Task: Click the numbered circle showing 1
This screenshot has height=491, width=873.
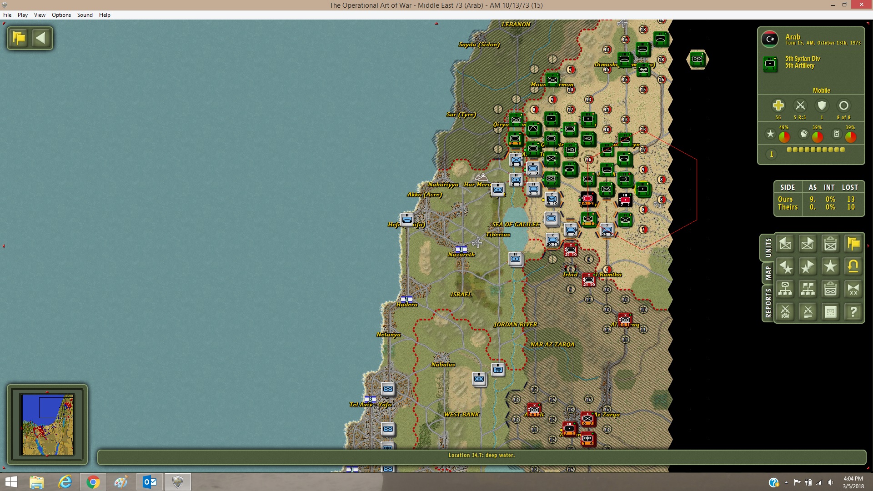Action: click(771, 154)
